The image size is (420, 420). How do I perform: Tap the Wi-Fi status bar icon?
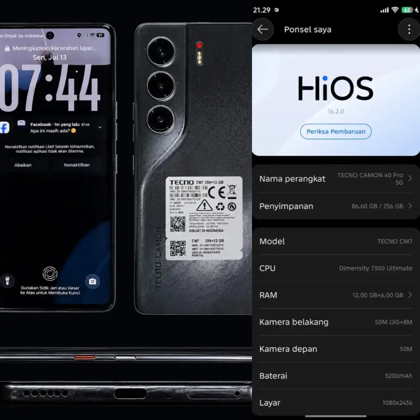[x=395, y=10]
